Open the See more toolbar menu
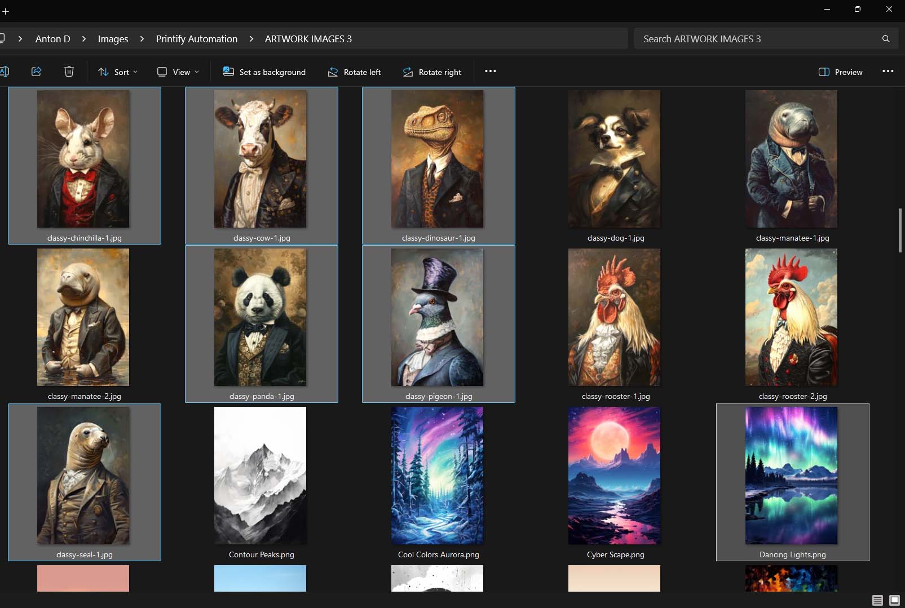 pos(489,71)
